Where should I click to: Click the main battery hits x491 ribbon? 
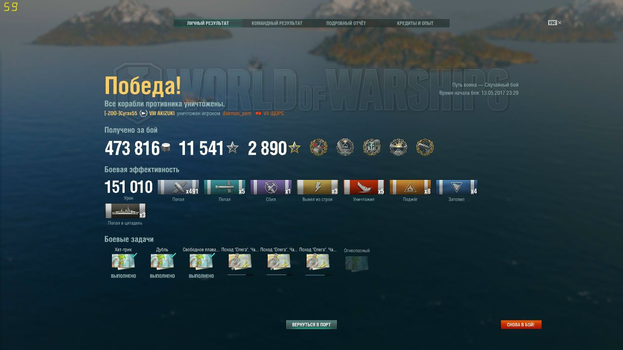[x=178, y=187]
